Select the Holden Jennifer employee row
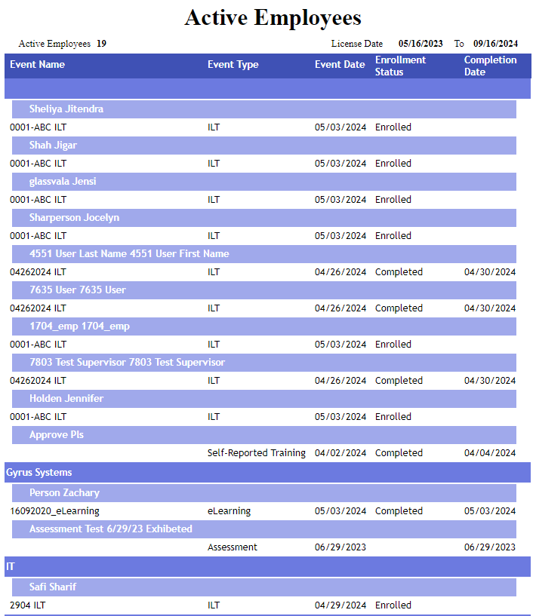 66,399
